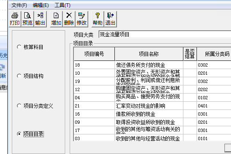Viewport: 231px width, 154px height.
Task: Click classification code 0102
Action: point(214,98)
